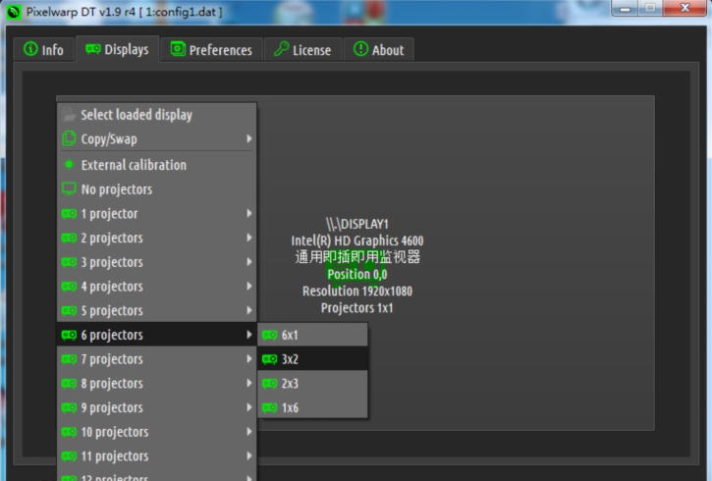Switch to the Displays tab

coord(117,50)
